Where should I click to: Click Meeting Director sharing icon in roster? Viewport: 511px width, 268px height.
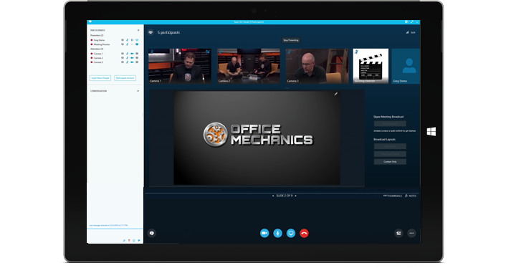(x=137, y=44)
